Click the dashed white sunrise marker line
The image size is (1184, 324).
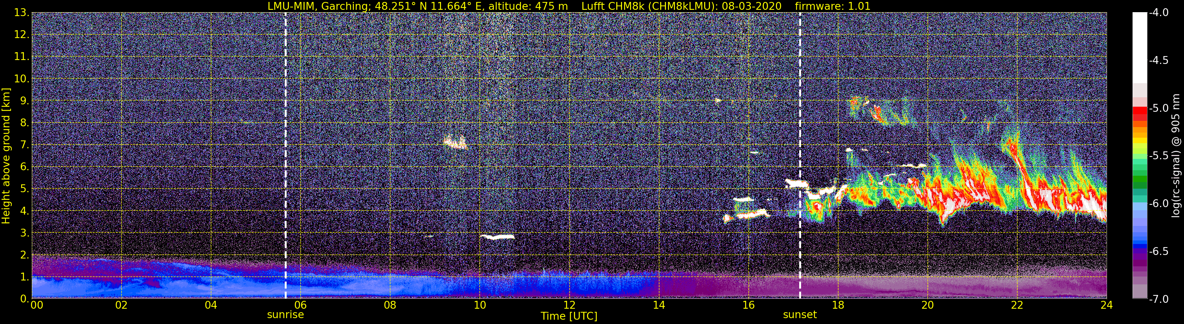tap(285, 156)
